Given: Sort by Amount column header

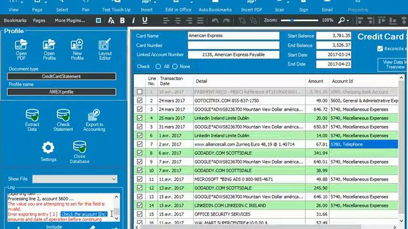Looking at the screenshot, I should tap(316, 81).
